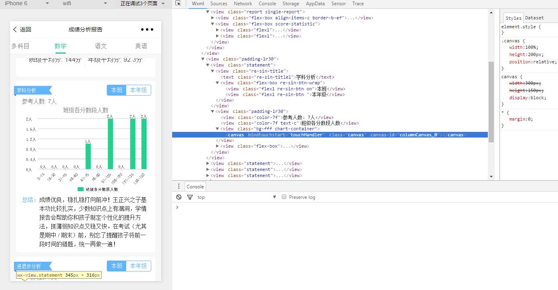The height and width of the screenshot is (290, 558).
Task: Open the console drawer three-dot menu
Action: point(179,186)
